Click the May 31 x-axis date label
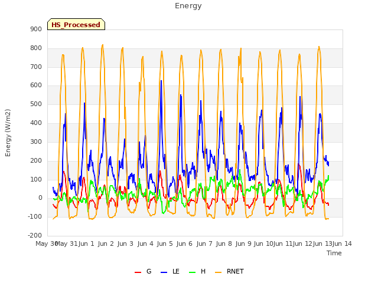This screenshot has height=283, width=378. [x=67, y=243]
